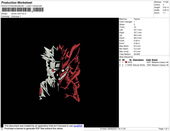
Task: Click the Trims value 10
Action: click(135, 27)
